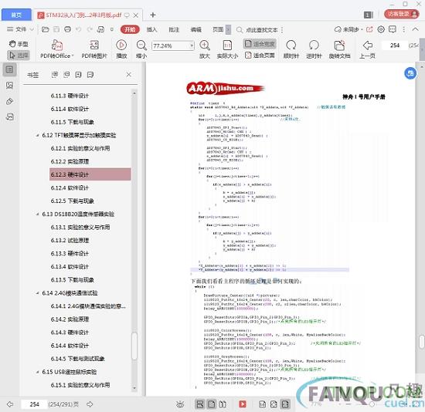Click expand-all bookmarks icon beside 书签
Image resolution: width=425 pixels, height=412 pixels.
coord(55,74)
